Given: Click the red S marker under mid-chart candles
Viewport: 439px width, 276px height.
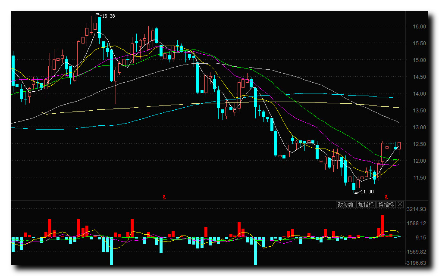Looking at the screenshot, I should 164,197.
